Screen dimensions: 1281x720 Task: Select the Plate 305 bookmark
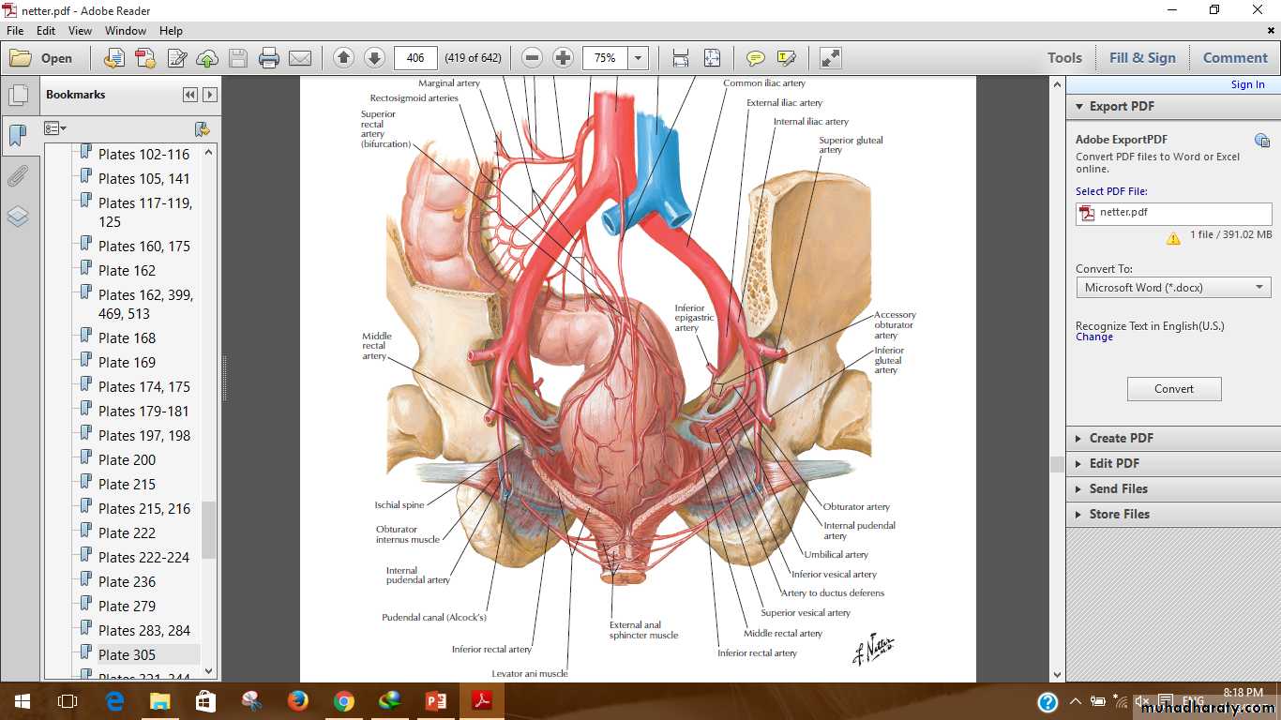127,654
